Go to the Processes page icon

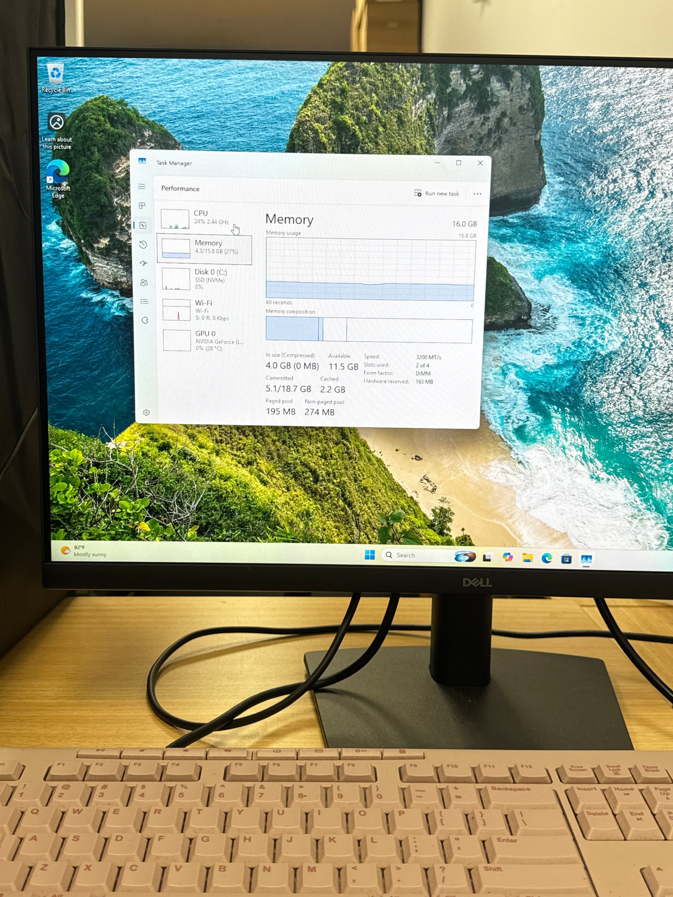pos(142,206)
